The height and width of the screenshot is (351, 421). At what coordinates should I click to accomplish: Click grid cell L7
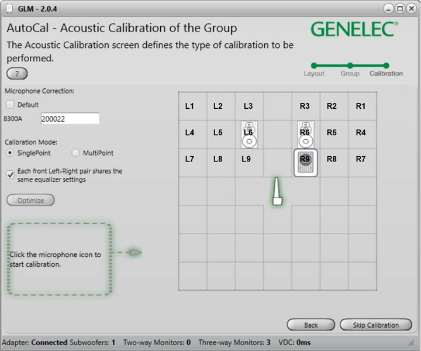(x=192, y=163)
